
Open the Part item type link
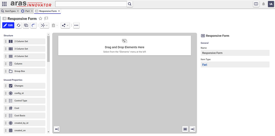coord(205,65)
